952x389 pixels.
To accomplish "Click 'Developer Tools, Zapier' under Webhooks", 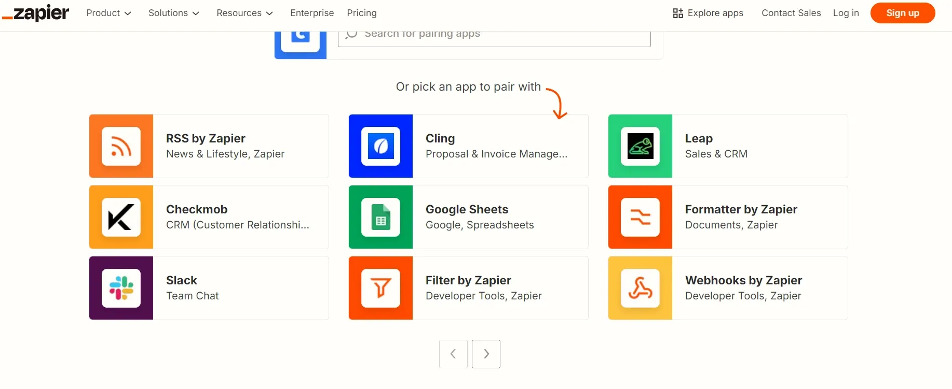I will coord(743,296).
